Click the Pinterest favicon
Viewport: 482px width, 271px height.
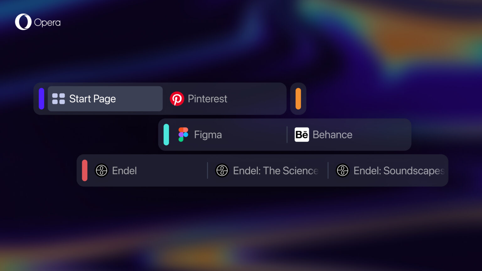click(177, 98)
